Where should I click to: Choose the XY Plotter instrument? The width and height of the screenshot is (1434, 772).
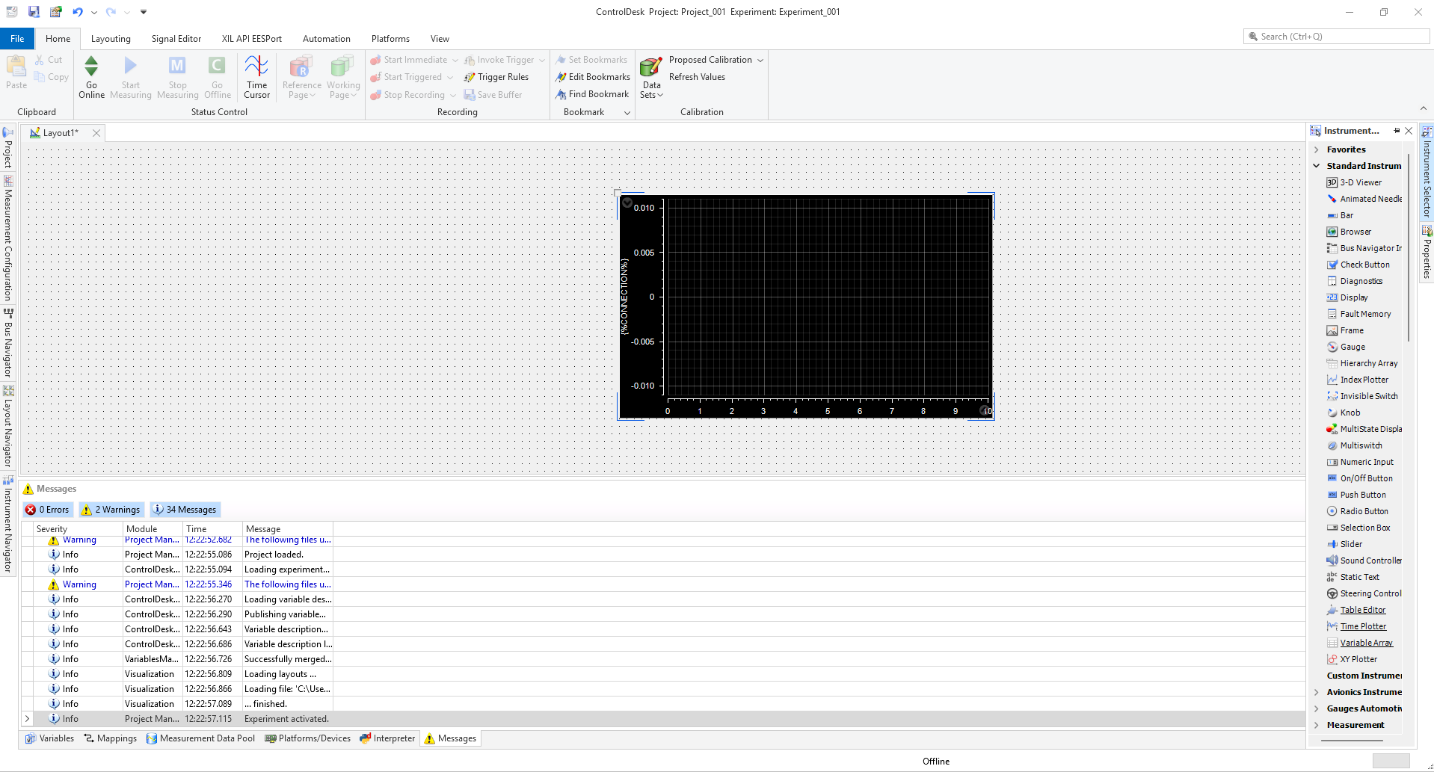1358,659
